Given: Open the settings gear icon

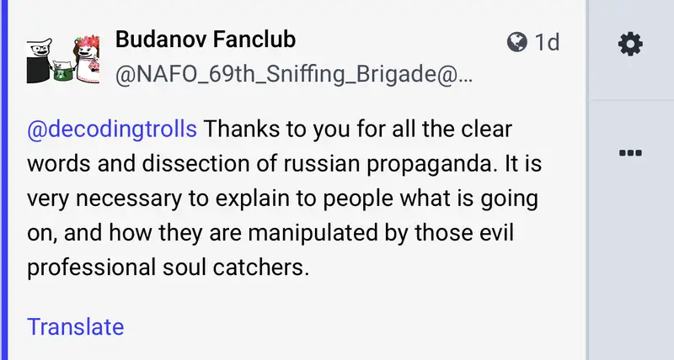Looking at the screenshot, I should click(630, 44).
